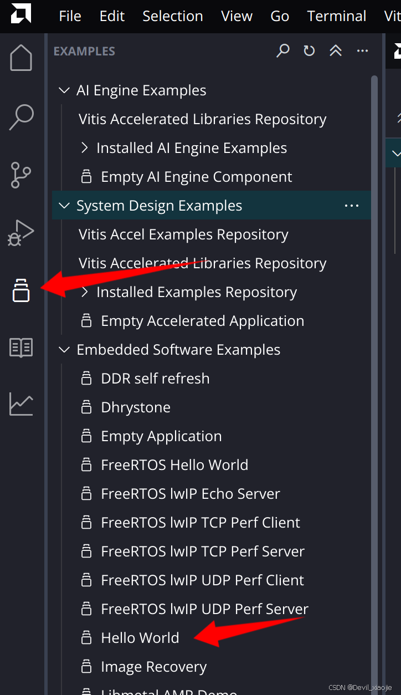Open the Examples view in activity bar
Screen dimensions: 401x695
click(21, 290)
